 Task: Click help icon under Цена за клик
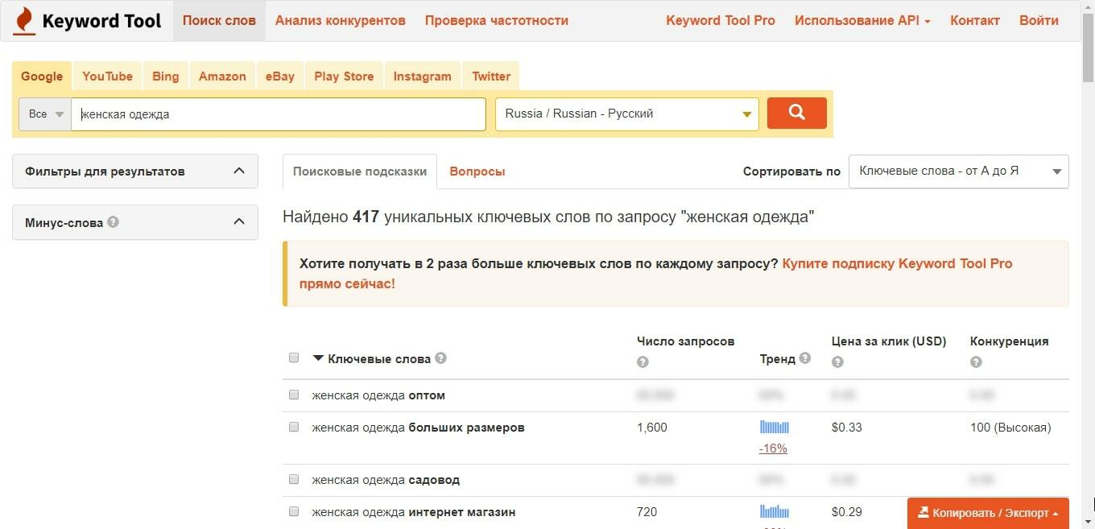837,362
